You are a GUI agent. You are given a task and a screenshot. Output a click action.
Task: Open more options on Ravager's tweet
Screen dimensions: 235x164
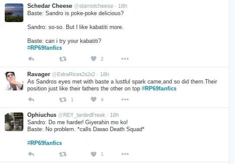(x=125, y=100)
